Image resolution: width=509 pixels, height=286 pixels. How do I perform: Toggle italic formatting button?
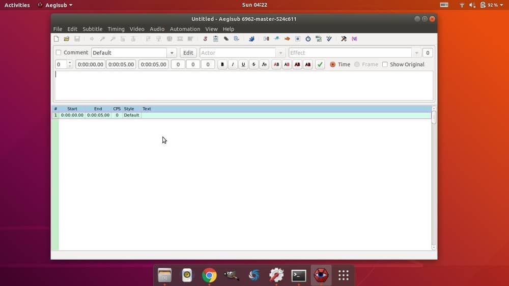(x=233, y=64)
